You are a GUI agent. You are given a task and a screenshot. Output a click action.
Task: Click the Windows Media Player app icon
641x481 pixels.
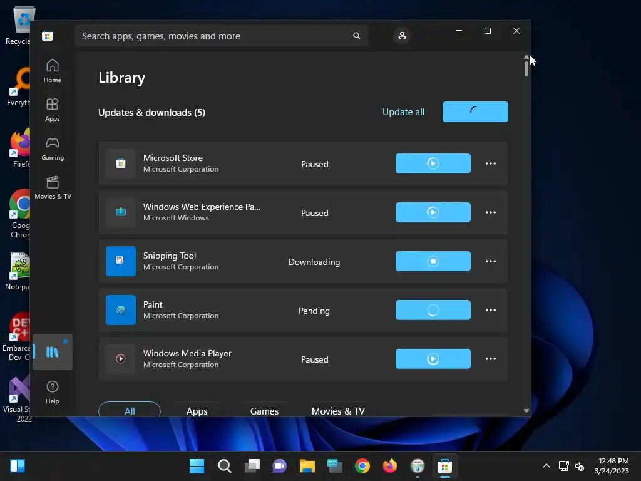121,359
